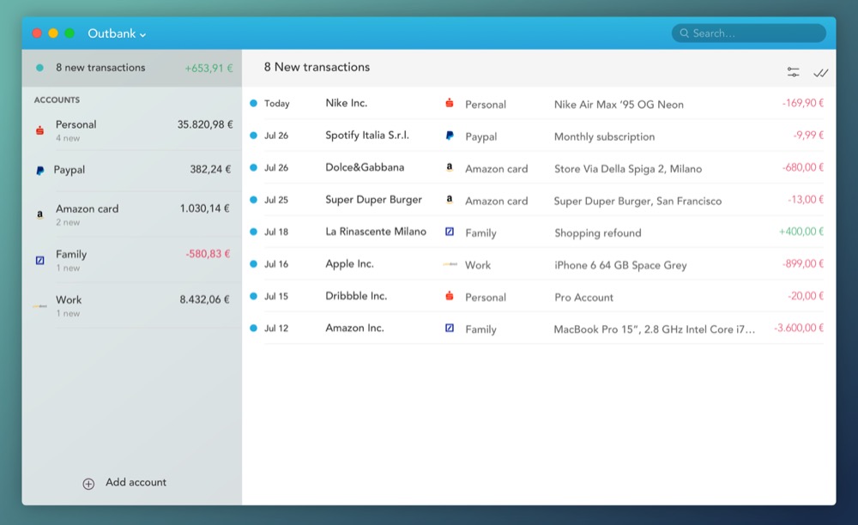Click the Family bank icon in Amazon Inc. row
858x525 pixels.
click(450, 328)
